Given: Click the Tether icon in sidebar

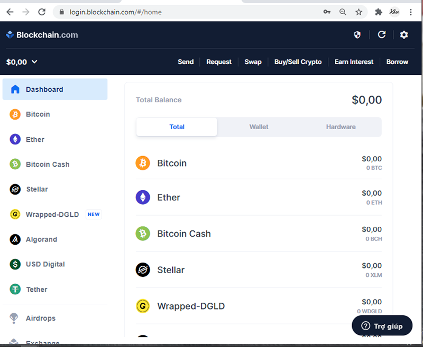Looking at the screenshot, I should click(x=15, y=290).
